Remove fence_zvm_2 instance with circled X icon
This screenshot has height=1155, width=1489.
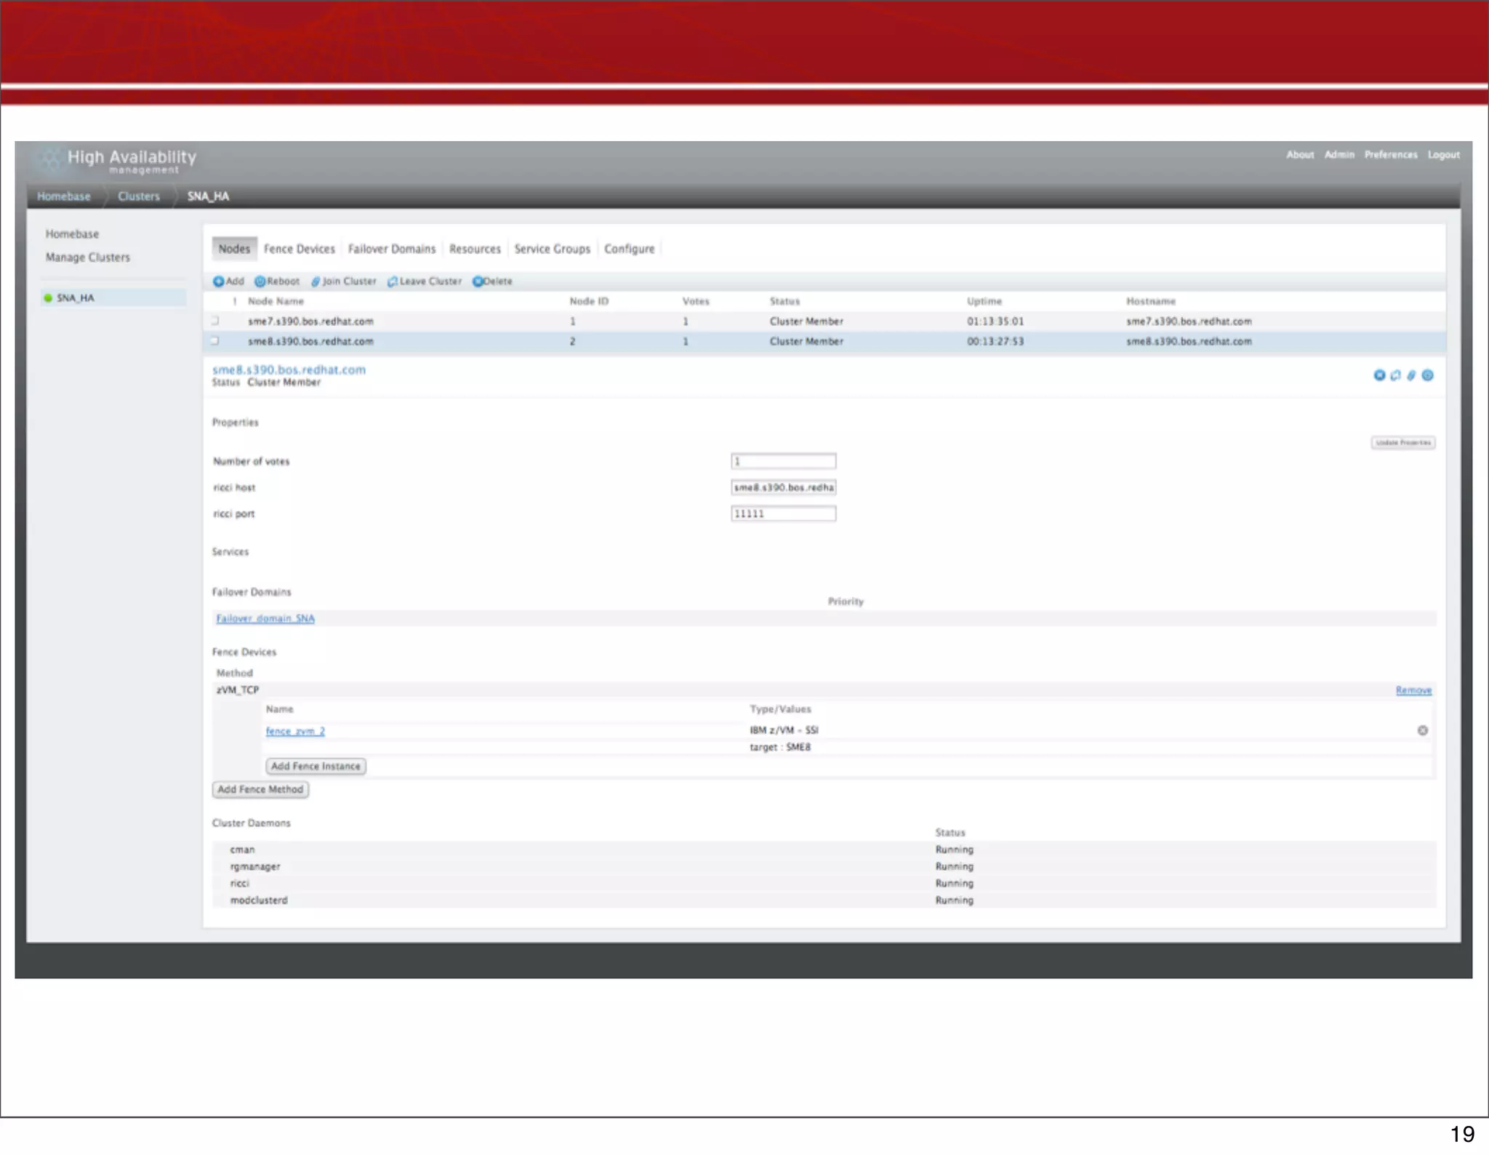click(x=1423, y=730)
